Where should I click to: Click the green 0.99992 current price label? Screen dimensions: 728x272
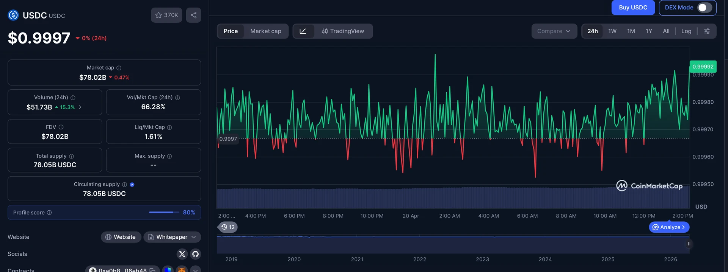coord(703,67)
